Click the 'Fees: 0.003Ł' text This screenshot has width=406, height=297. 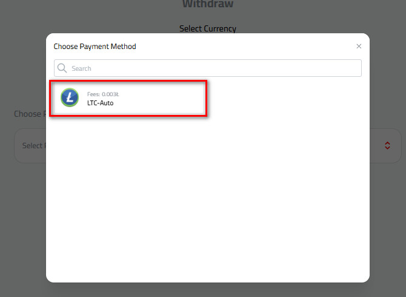(x=103, y=94)
